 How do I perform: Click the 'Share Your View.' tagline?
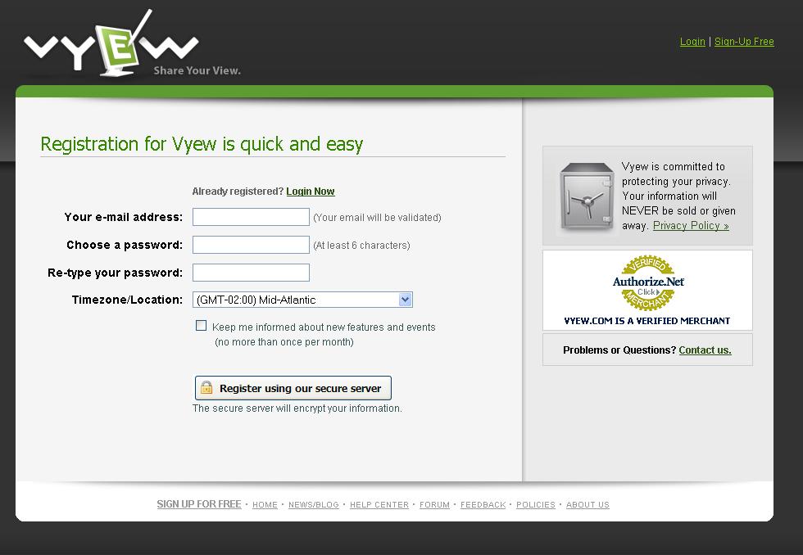point(197,70)
